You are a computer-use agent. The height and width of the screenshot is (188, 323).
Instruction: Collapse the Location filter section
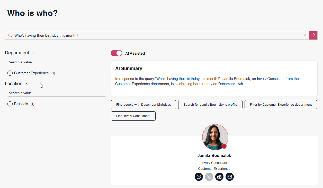click(26, 84)
